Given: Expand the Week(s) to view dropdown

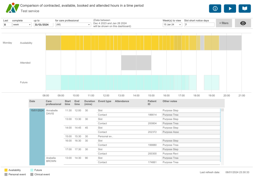Looking at the screenshot, I should coord(172,25).
